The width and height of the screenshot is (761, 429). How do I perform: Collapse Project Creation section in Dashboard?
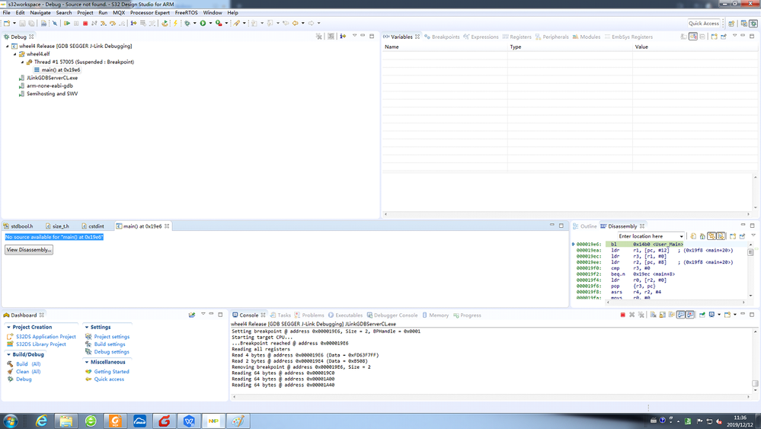8,327
